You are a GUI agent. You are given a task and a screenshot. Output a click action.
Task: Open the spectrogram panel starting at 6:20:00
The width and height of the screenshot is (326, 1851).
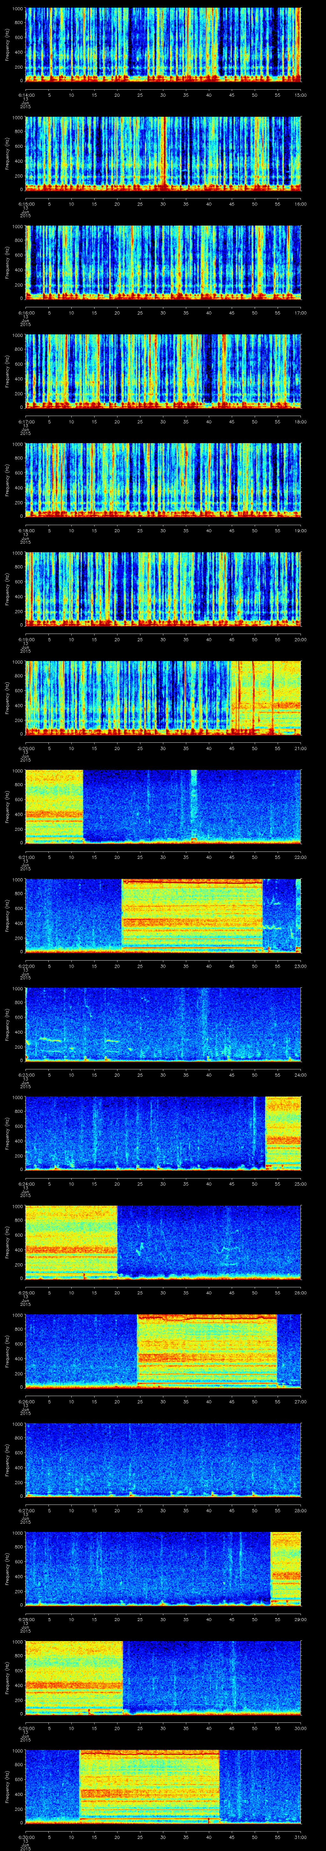[x=163, y=698]
